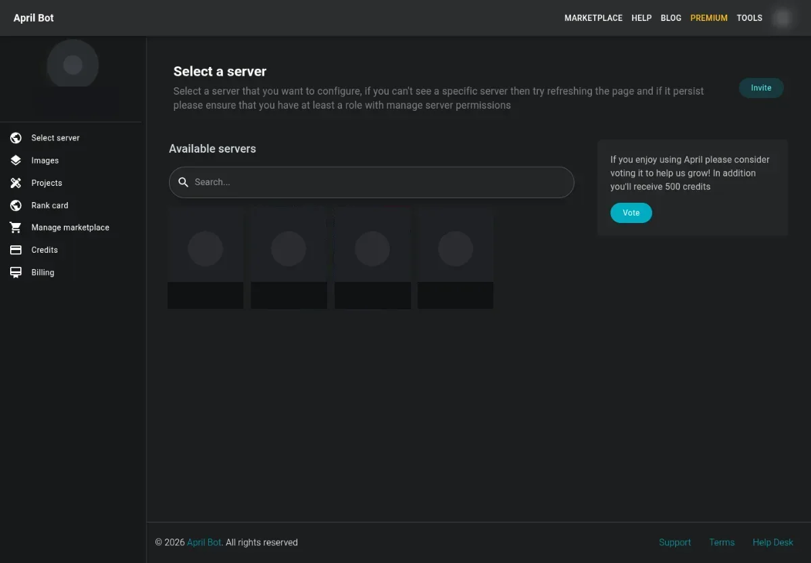Click the globe icon beside Select server

click(x=16, y=138)
